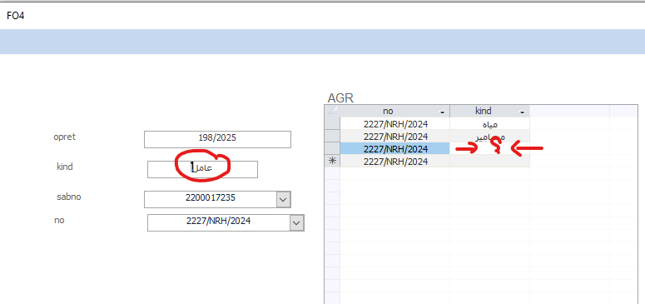
Task: Open the no combo box dropdown arrow
Action: (296, 223)
